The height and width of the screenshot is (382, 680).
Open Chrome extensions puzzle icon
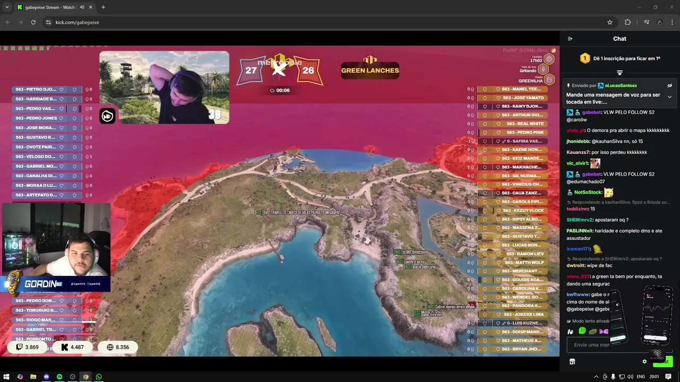(628, 22)
